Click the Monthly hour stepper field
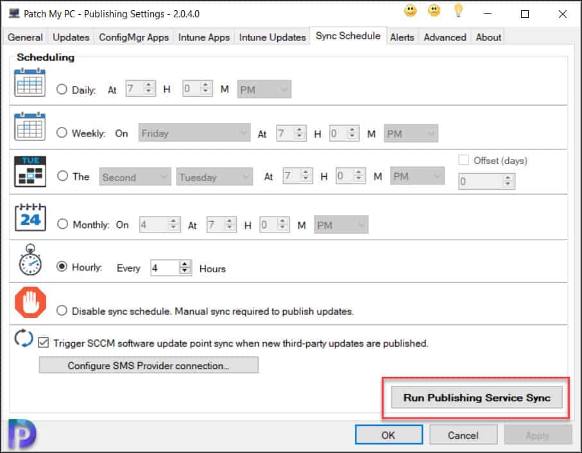The width and height of the screenshot is (582, 453). pos(221,225)
